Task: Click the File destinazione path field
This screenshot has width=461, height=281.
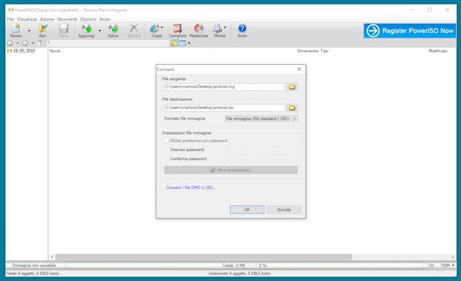Action: (x=224, y=107)
